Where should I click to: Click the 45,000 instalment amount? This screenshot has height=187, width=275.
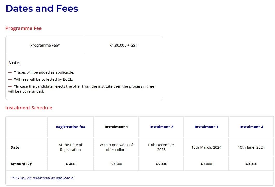coord(161,164)
